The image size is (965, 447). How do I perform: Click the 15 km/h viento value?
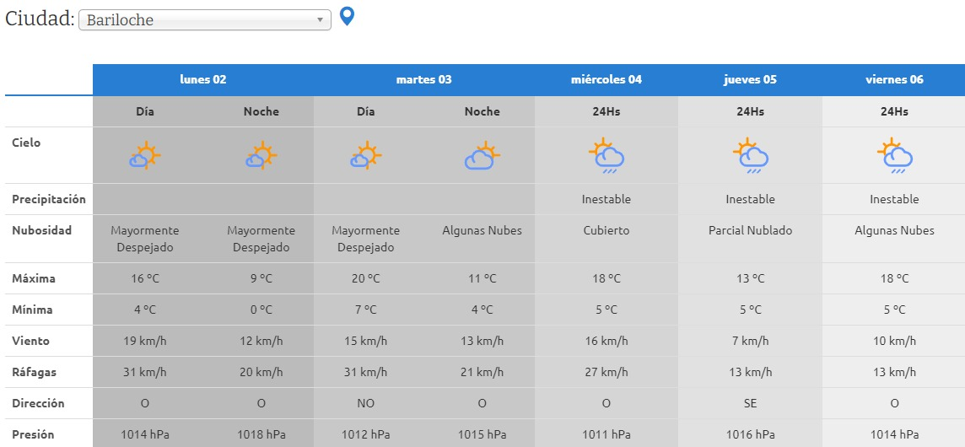(366, 341)
